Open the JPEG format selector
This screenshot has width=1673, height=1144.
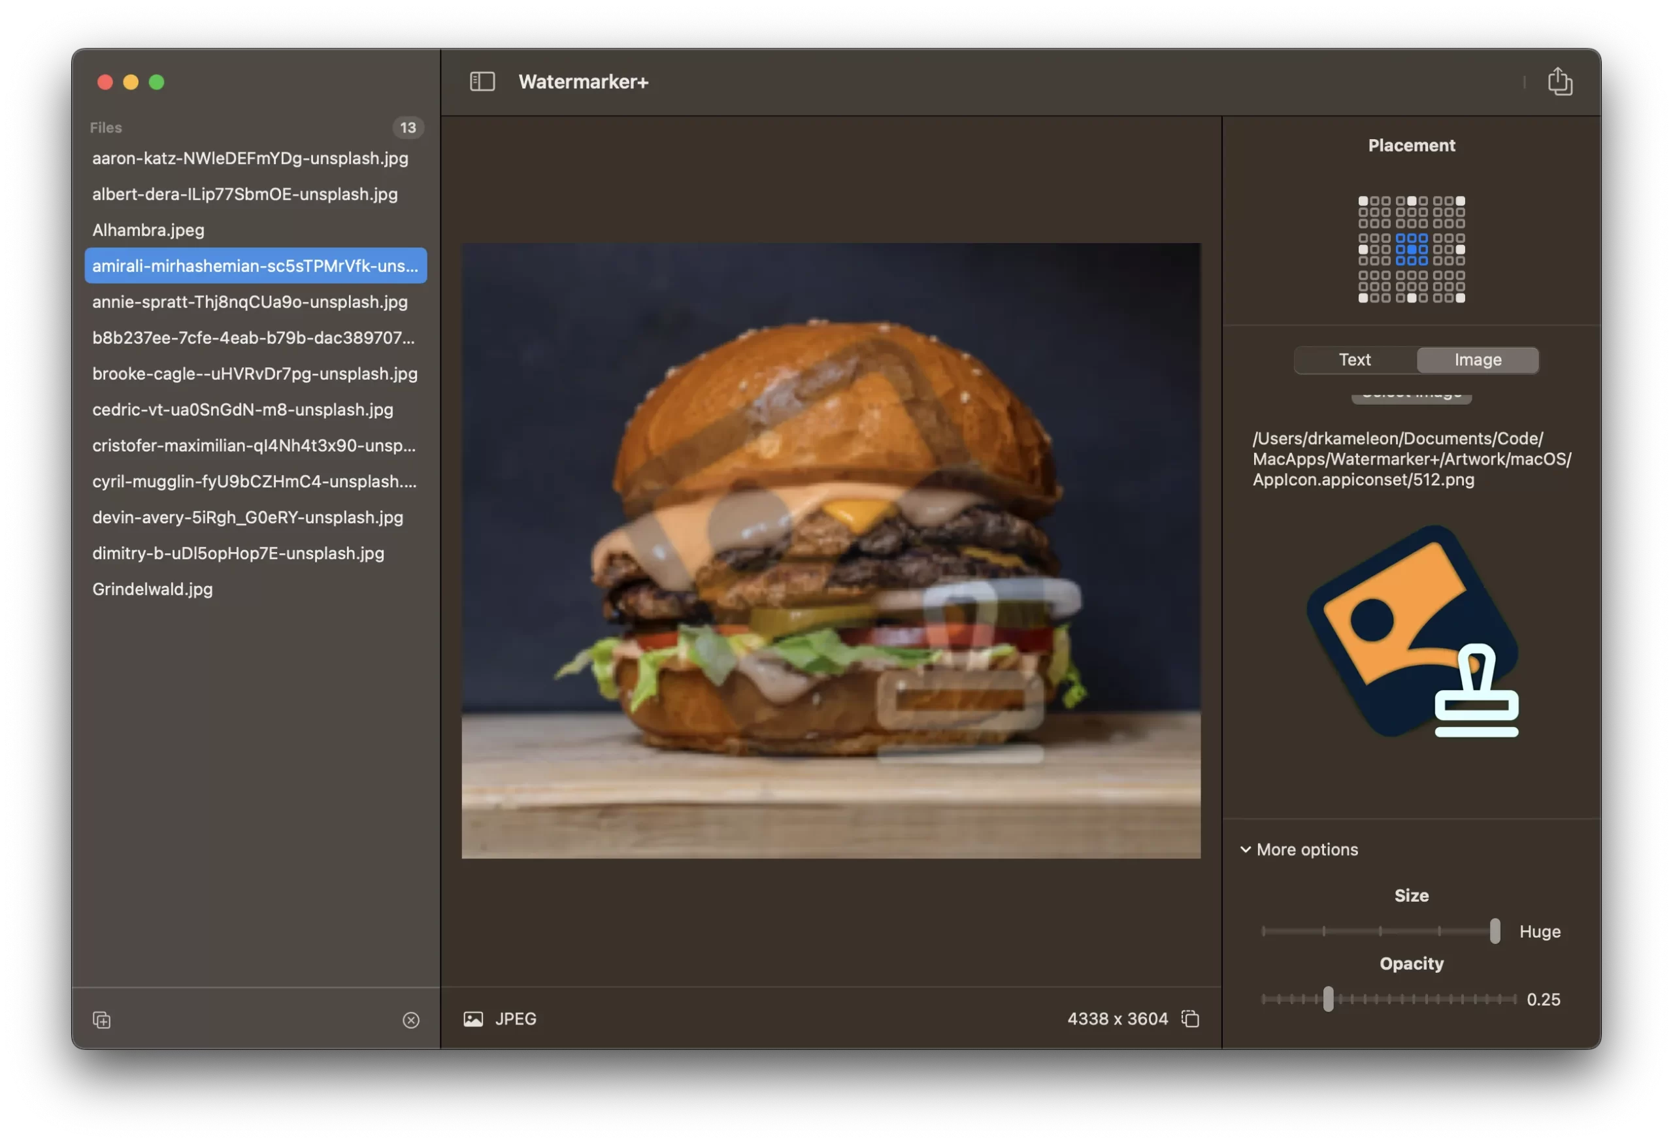(x=515, y=1019)
